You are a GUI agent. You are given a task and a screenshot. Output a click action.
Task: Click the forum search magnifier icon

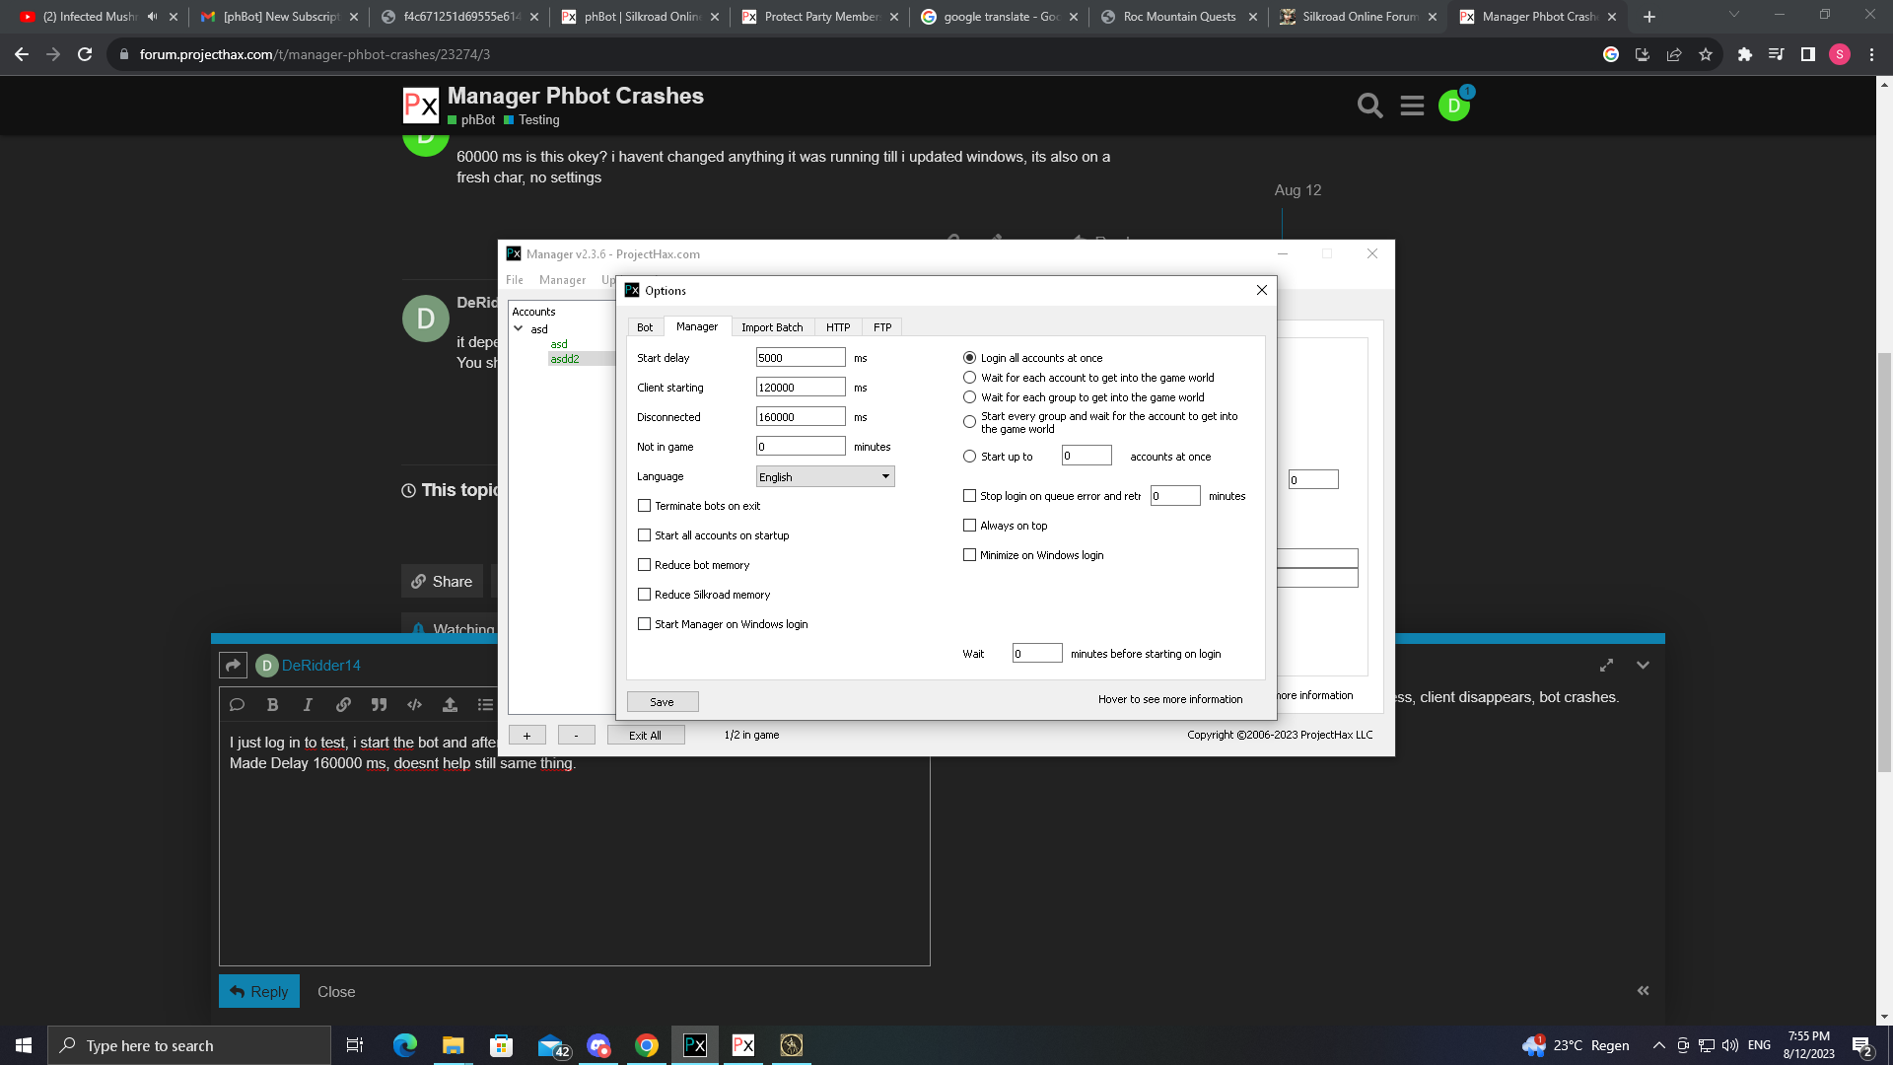pos(1369,106)
